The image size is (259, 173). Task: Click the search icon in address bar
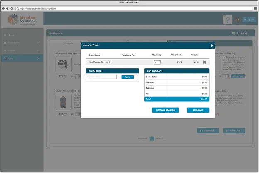[x=17, y=9]
